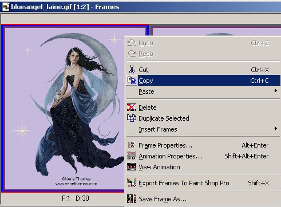
Task: Expand the Insert Frames submenu arrow
Action: pyautogui.click(x=276, y=129)
